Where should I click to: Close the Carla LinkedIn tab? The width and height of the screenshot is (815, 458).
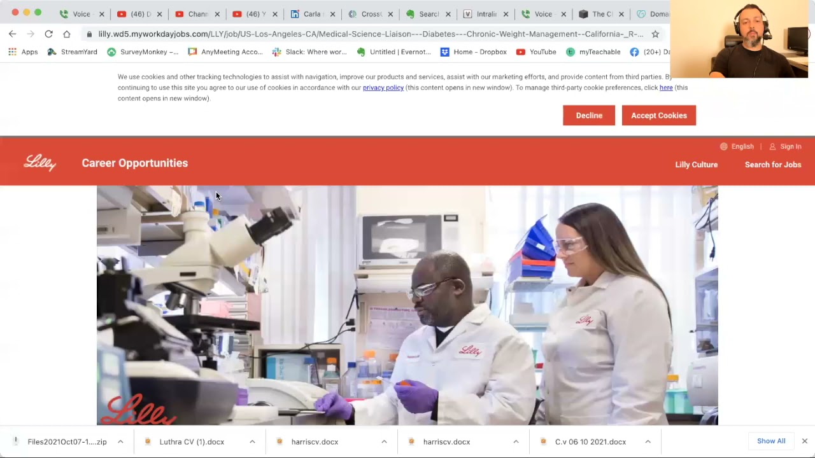pos(332,14)
